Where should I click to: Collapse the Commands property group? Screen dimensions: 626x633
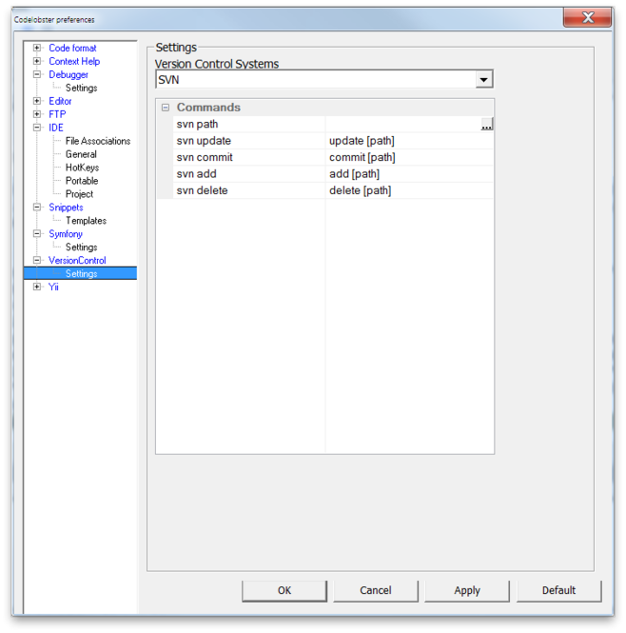(x=166, y=108)
